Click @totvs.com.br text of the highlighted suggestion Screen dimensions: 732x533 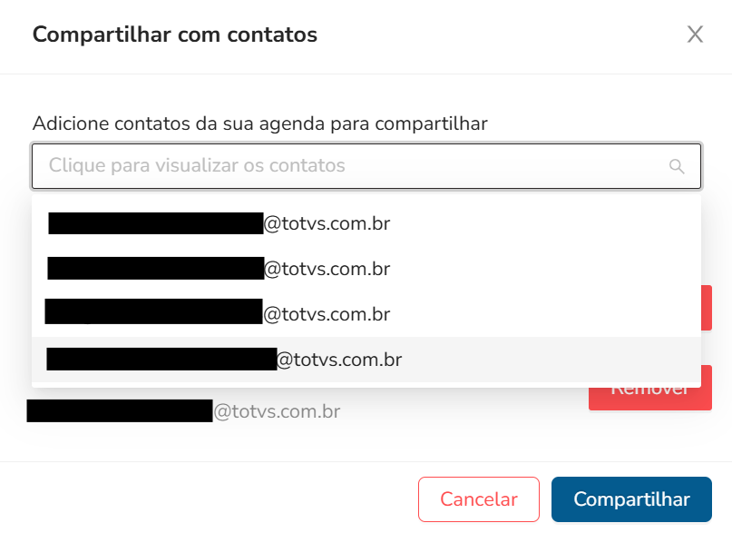[338, 360]
